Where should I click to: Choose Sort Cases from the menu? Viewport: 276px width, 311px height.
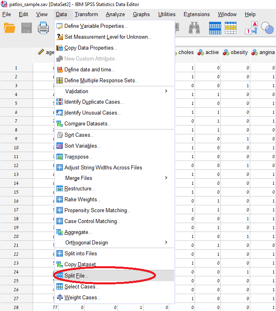click(79, 135)
